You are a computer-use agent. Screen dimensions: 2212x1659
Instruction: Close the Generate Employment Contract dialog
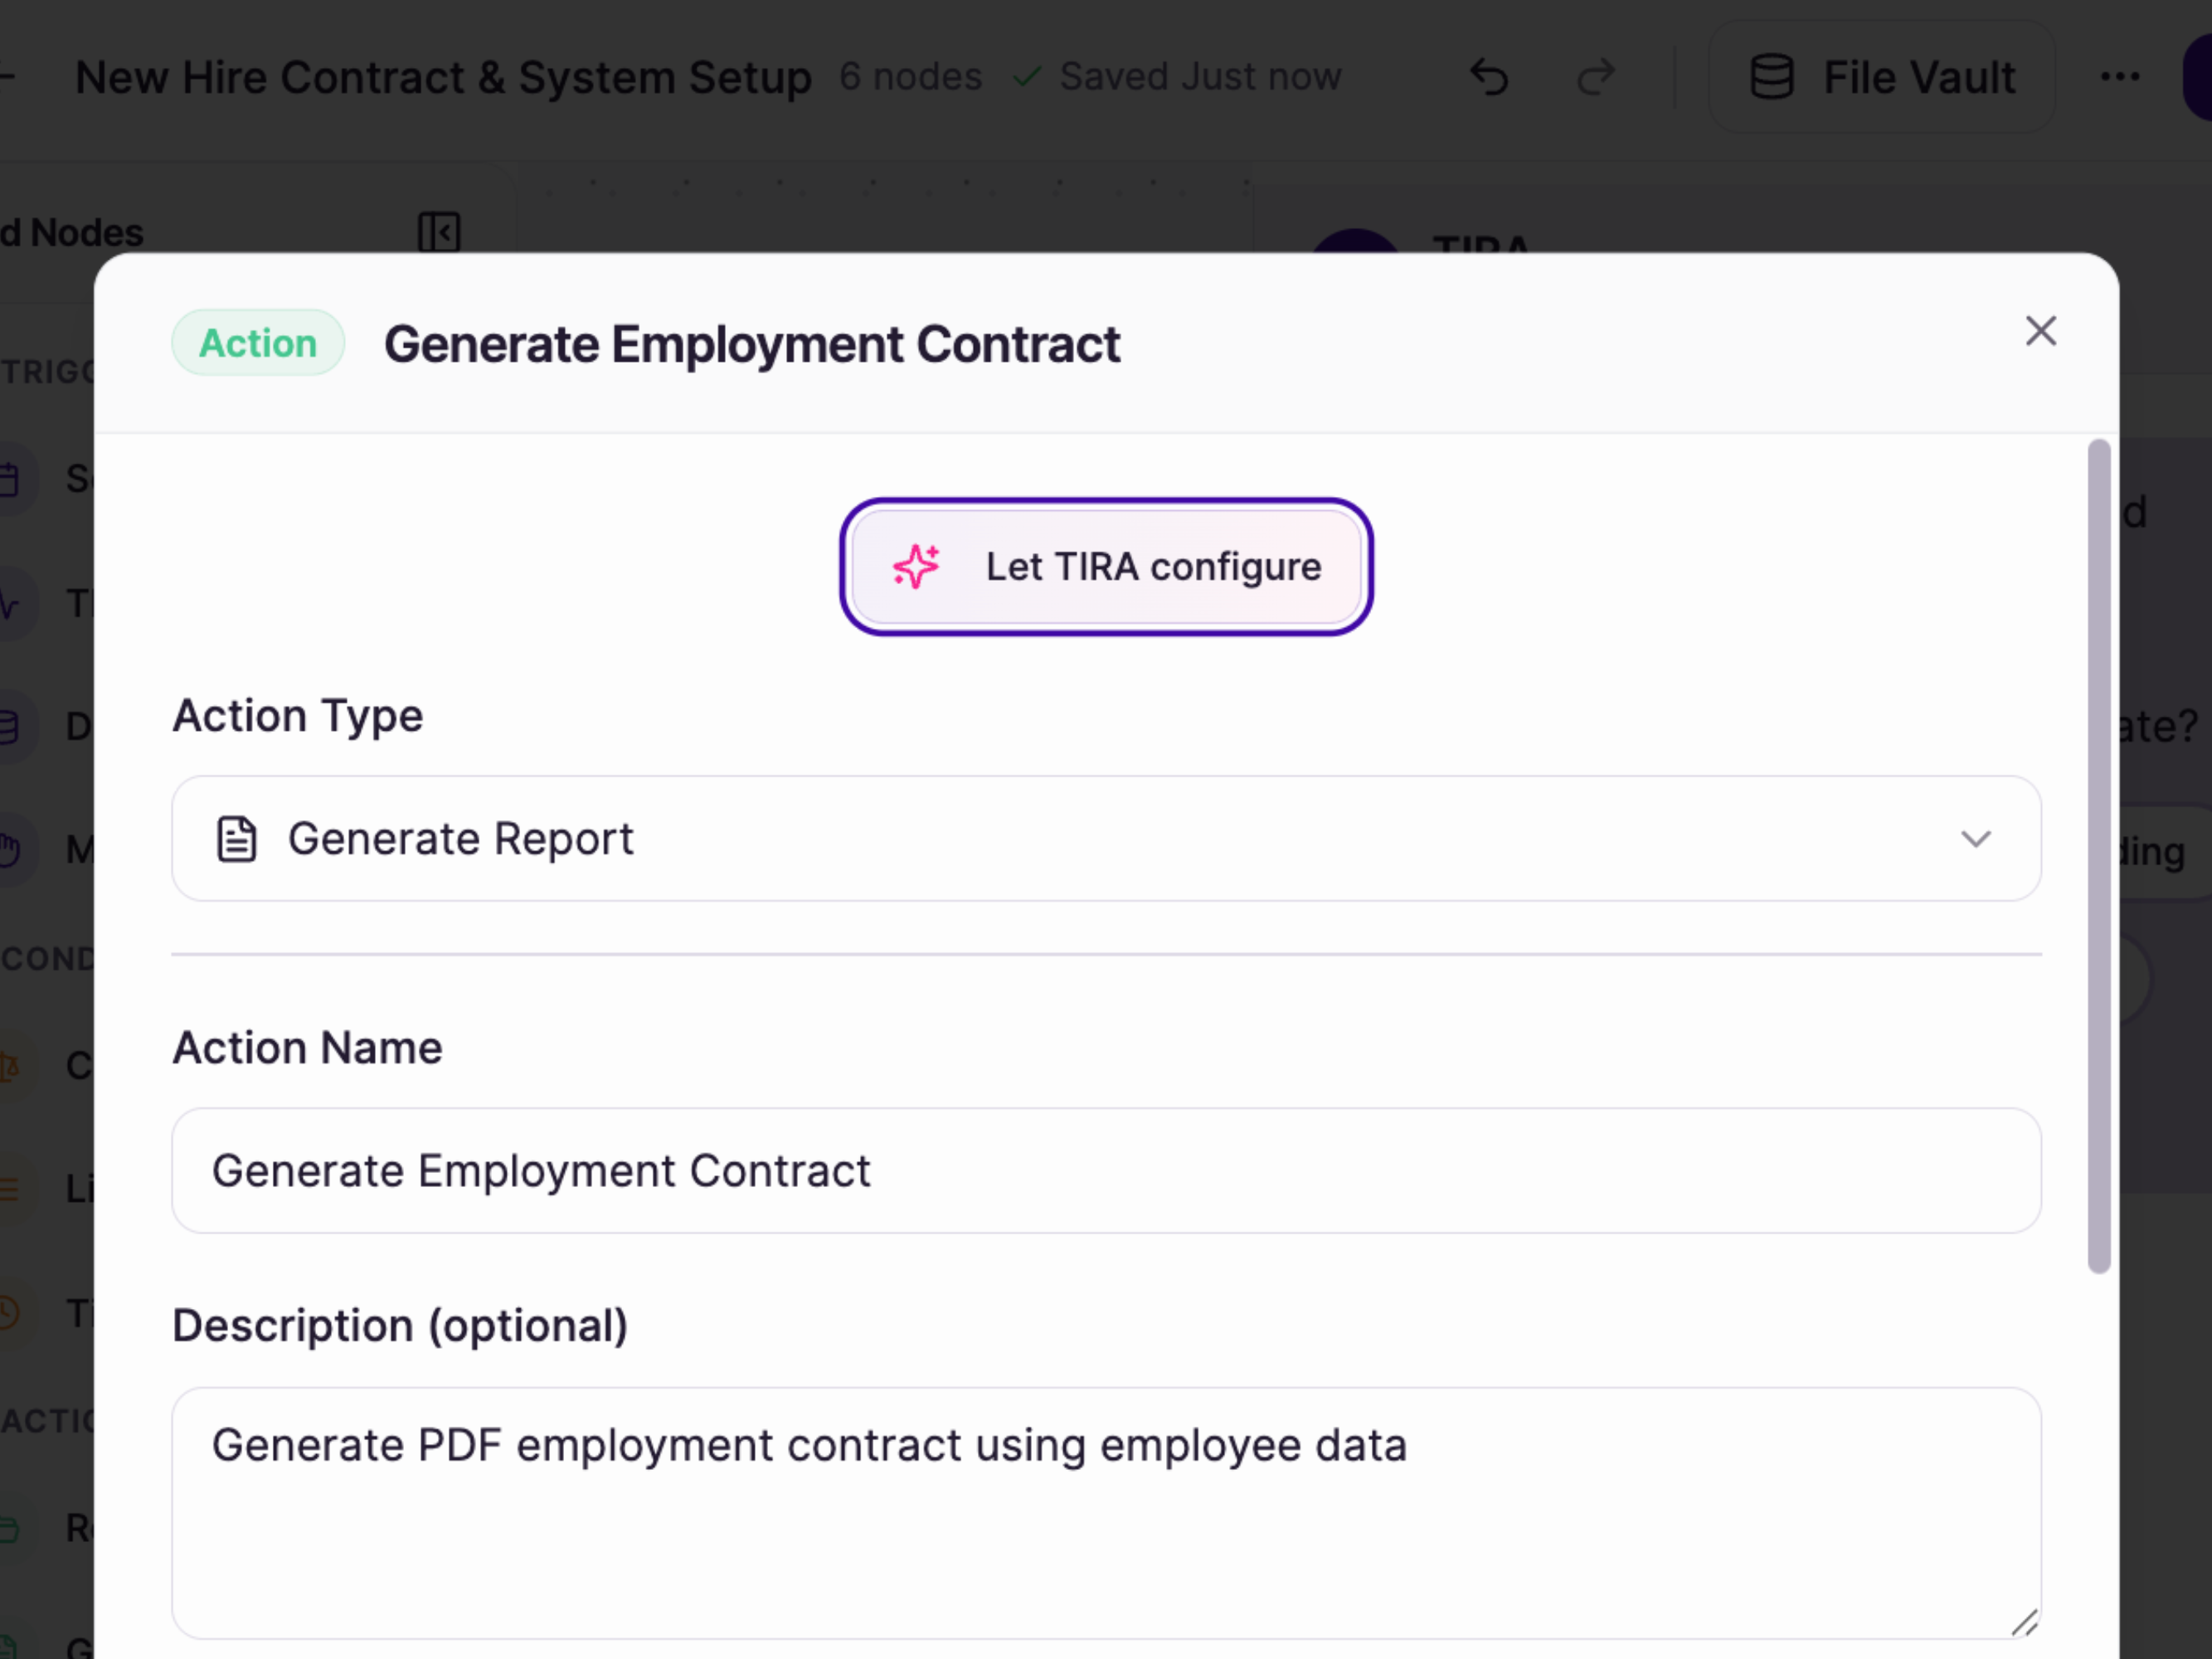[2040, 331]
